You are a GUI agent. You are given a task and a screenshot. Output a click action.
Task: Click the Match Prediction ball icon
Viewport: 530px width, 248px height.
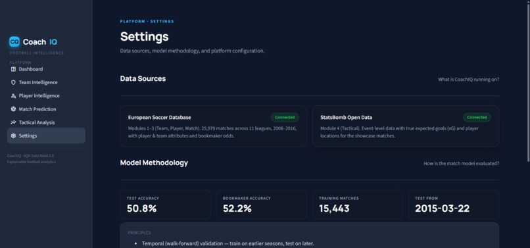tap(14, 109)
